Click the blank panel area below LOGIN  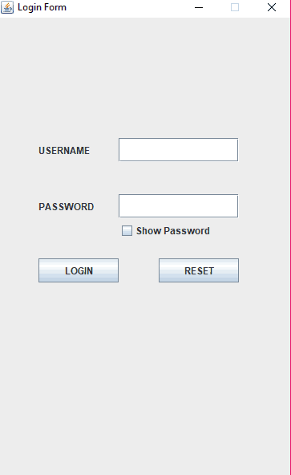pos(145,379)
